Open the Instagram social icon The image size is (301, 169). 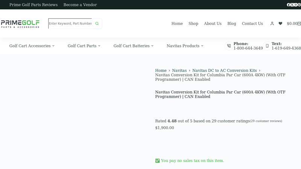tap(296, 5)
